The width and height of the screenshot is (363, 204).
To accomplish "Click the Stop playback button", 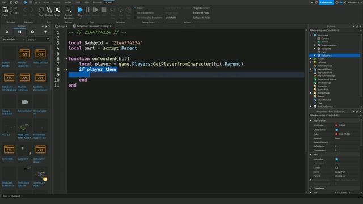I will 104,10.
